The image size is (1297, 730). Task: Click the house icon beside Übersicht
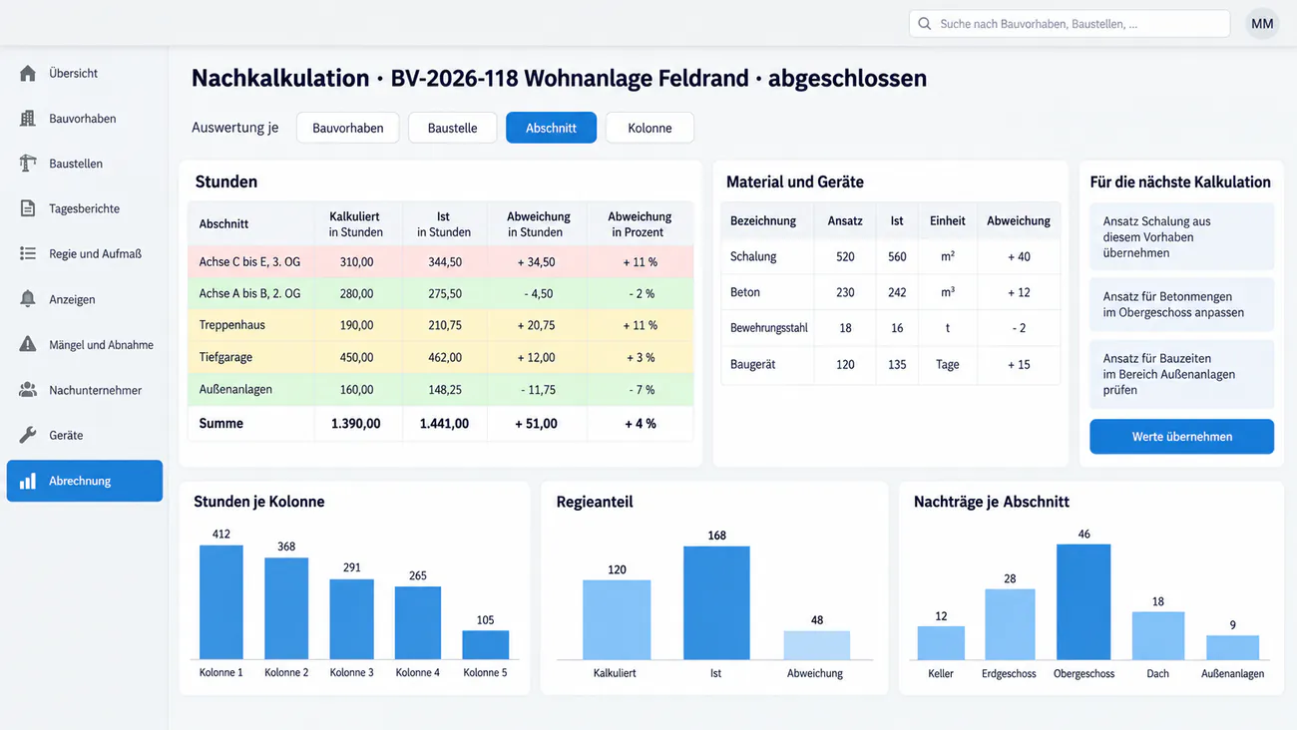pos(28,73)
